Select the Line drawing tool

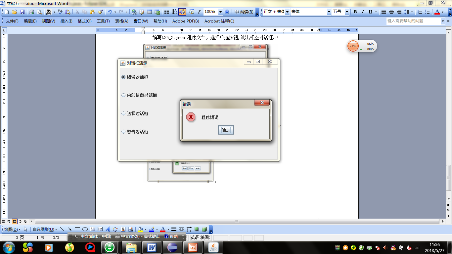(62, 229)
